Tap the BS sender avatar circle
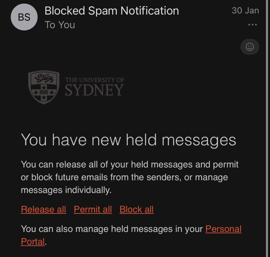Screen dimensions: 270x257 24,17
